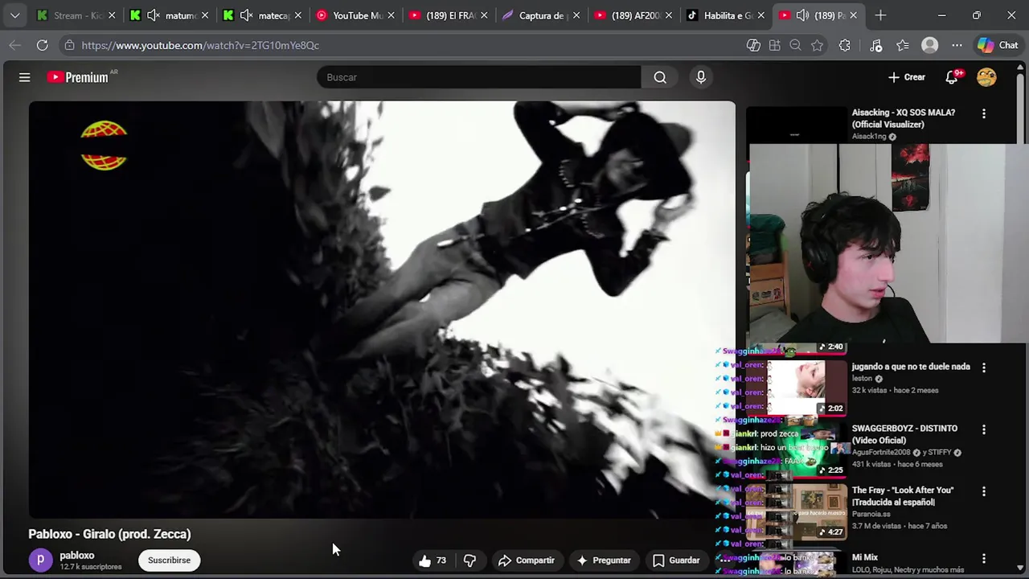Start voice search with the microphone
Image resolution: width=1029 pixels, height=579 pixels.
tap(701, 77)
